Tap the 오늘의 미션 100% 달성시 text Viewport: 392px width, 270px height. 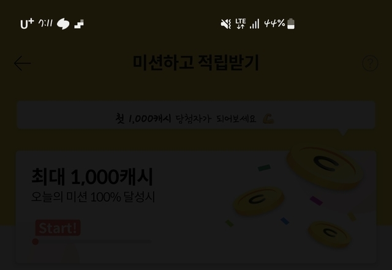[93, 197]
